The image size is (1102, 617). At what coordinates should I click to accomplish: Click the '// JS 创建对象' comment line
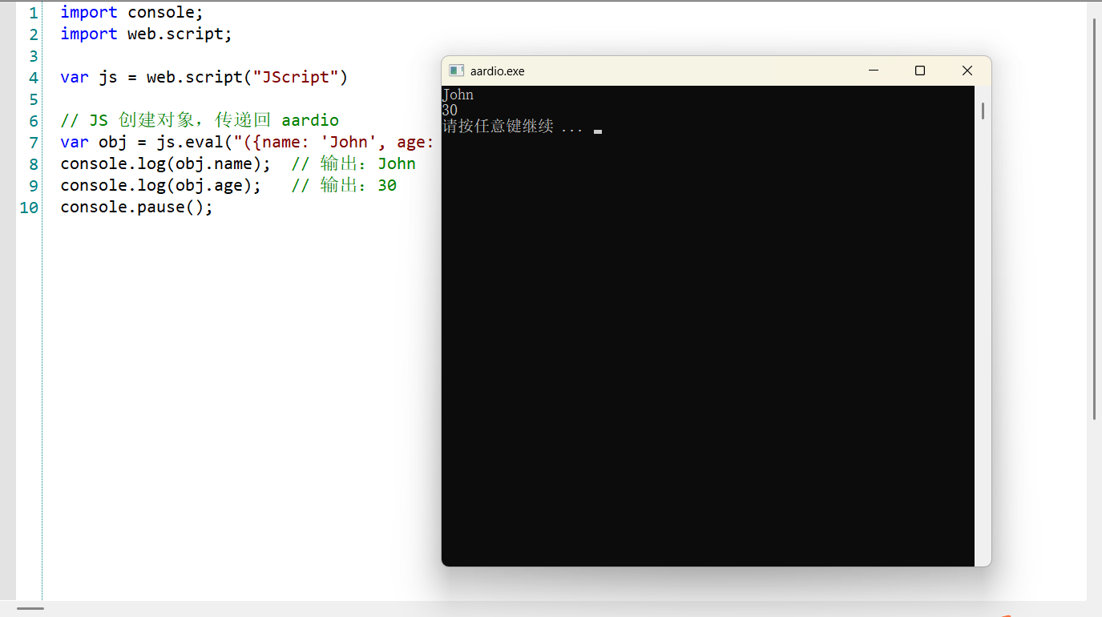200,121
